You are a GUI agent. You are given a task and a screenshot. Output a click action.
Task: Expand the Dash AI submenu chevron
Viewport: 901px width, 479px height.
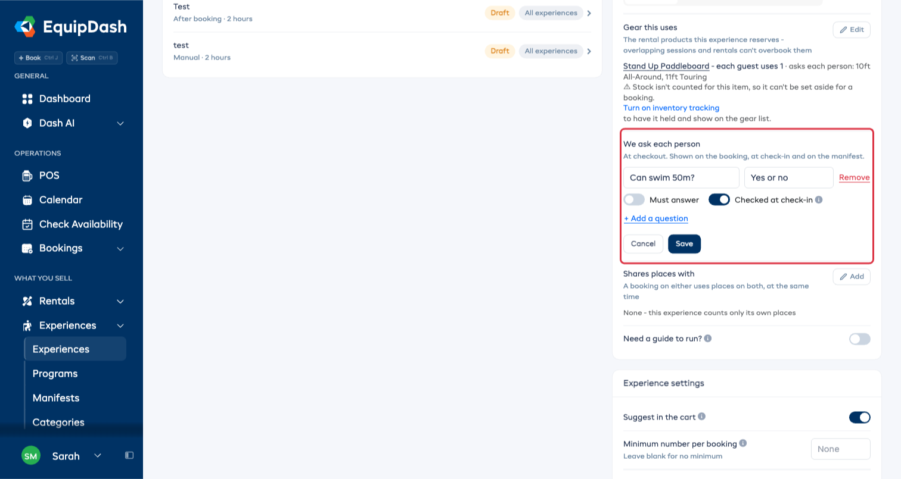click(x=120, y=123)
